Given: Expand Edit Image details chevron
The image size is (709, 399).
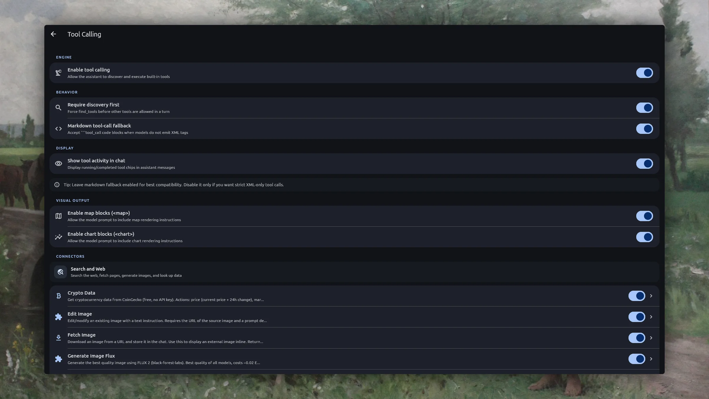Looking at the screenshot, I should point(651,317).
